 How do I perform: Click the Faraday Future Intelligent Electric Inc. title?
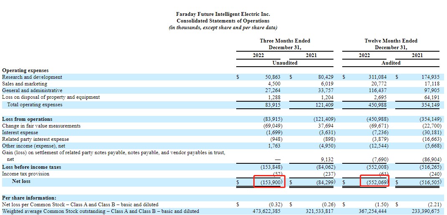tap(223, 14)
